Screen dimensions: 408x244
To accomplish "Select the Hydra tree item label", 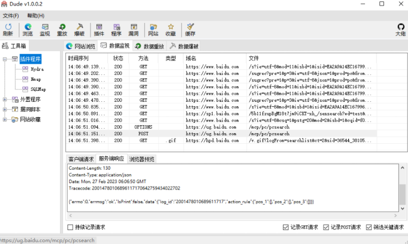I will [37, 69].
